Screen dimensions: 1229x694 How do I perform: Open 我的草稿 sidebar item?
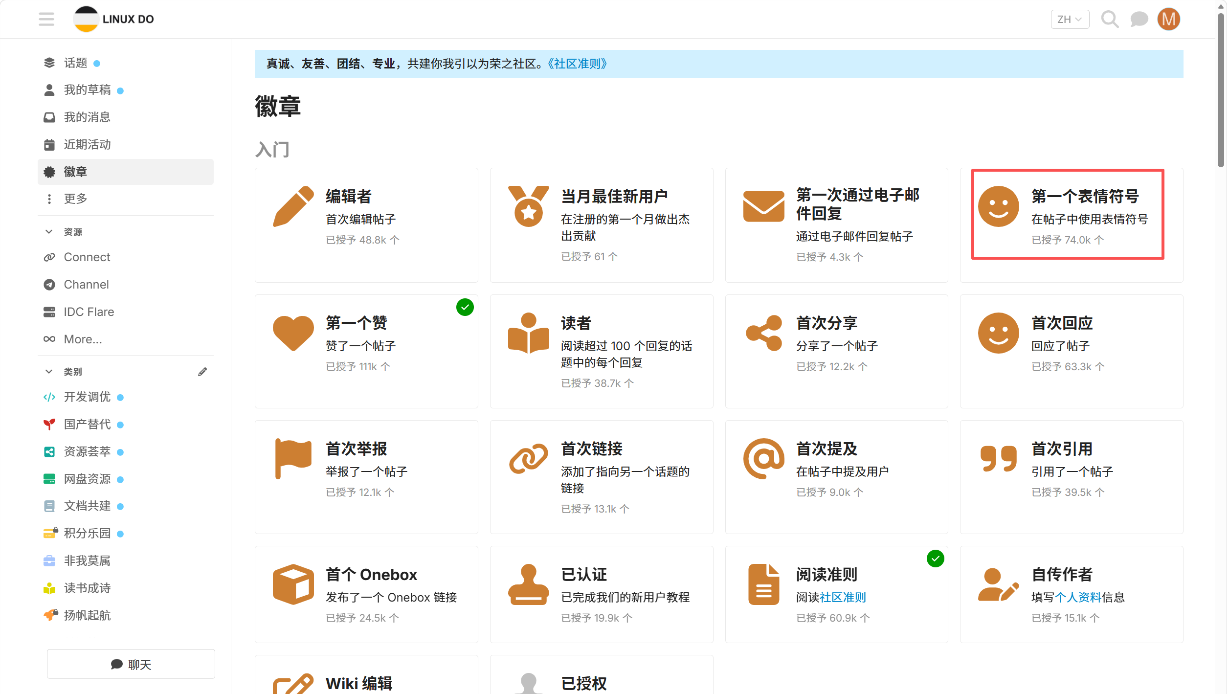pos(125,90)
